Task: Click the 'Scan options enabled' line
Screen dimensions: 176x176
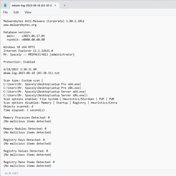Action: point(59,99)
